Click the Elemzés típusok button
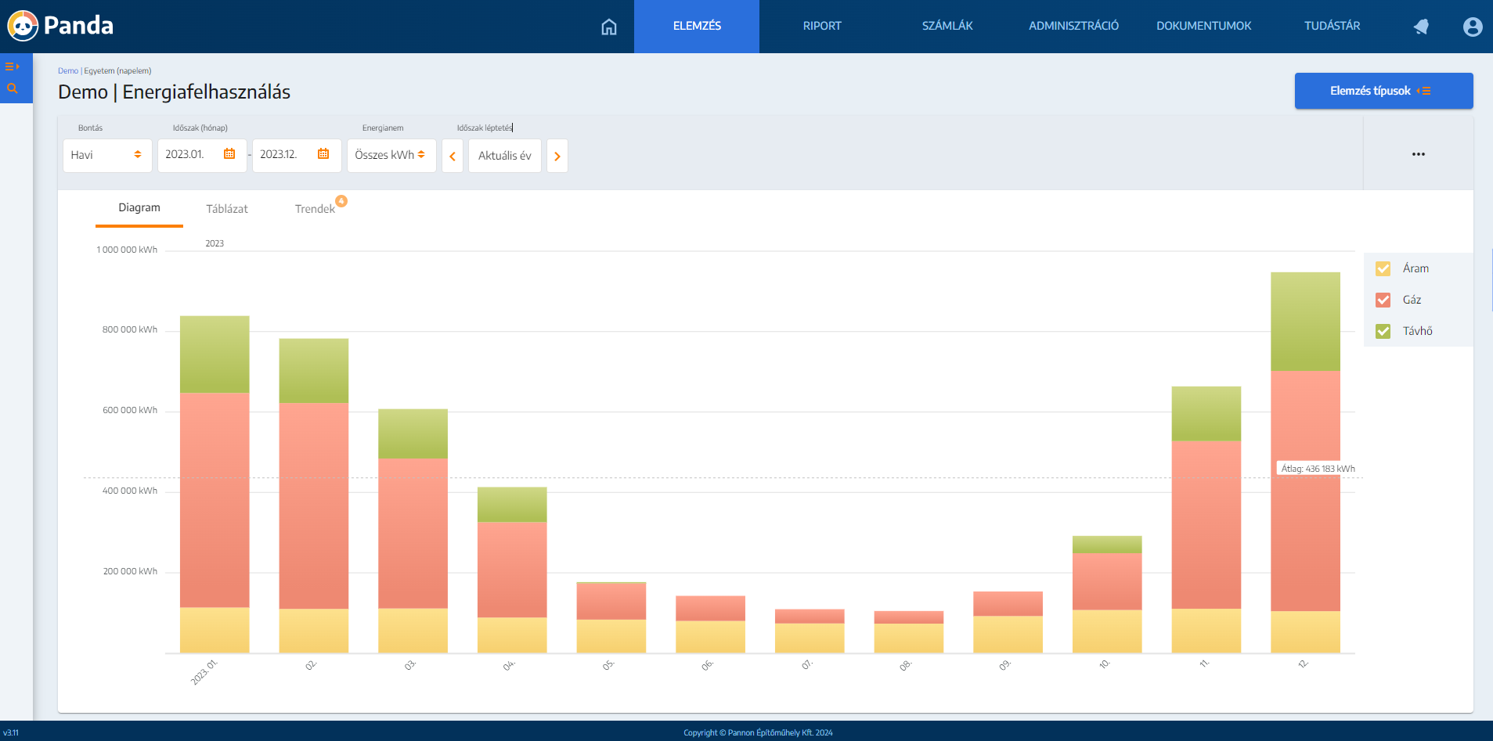1493x741 pixels. pyautogui.click(x=1383, y=91)
